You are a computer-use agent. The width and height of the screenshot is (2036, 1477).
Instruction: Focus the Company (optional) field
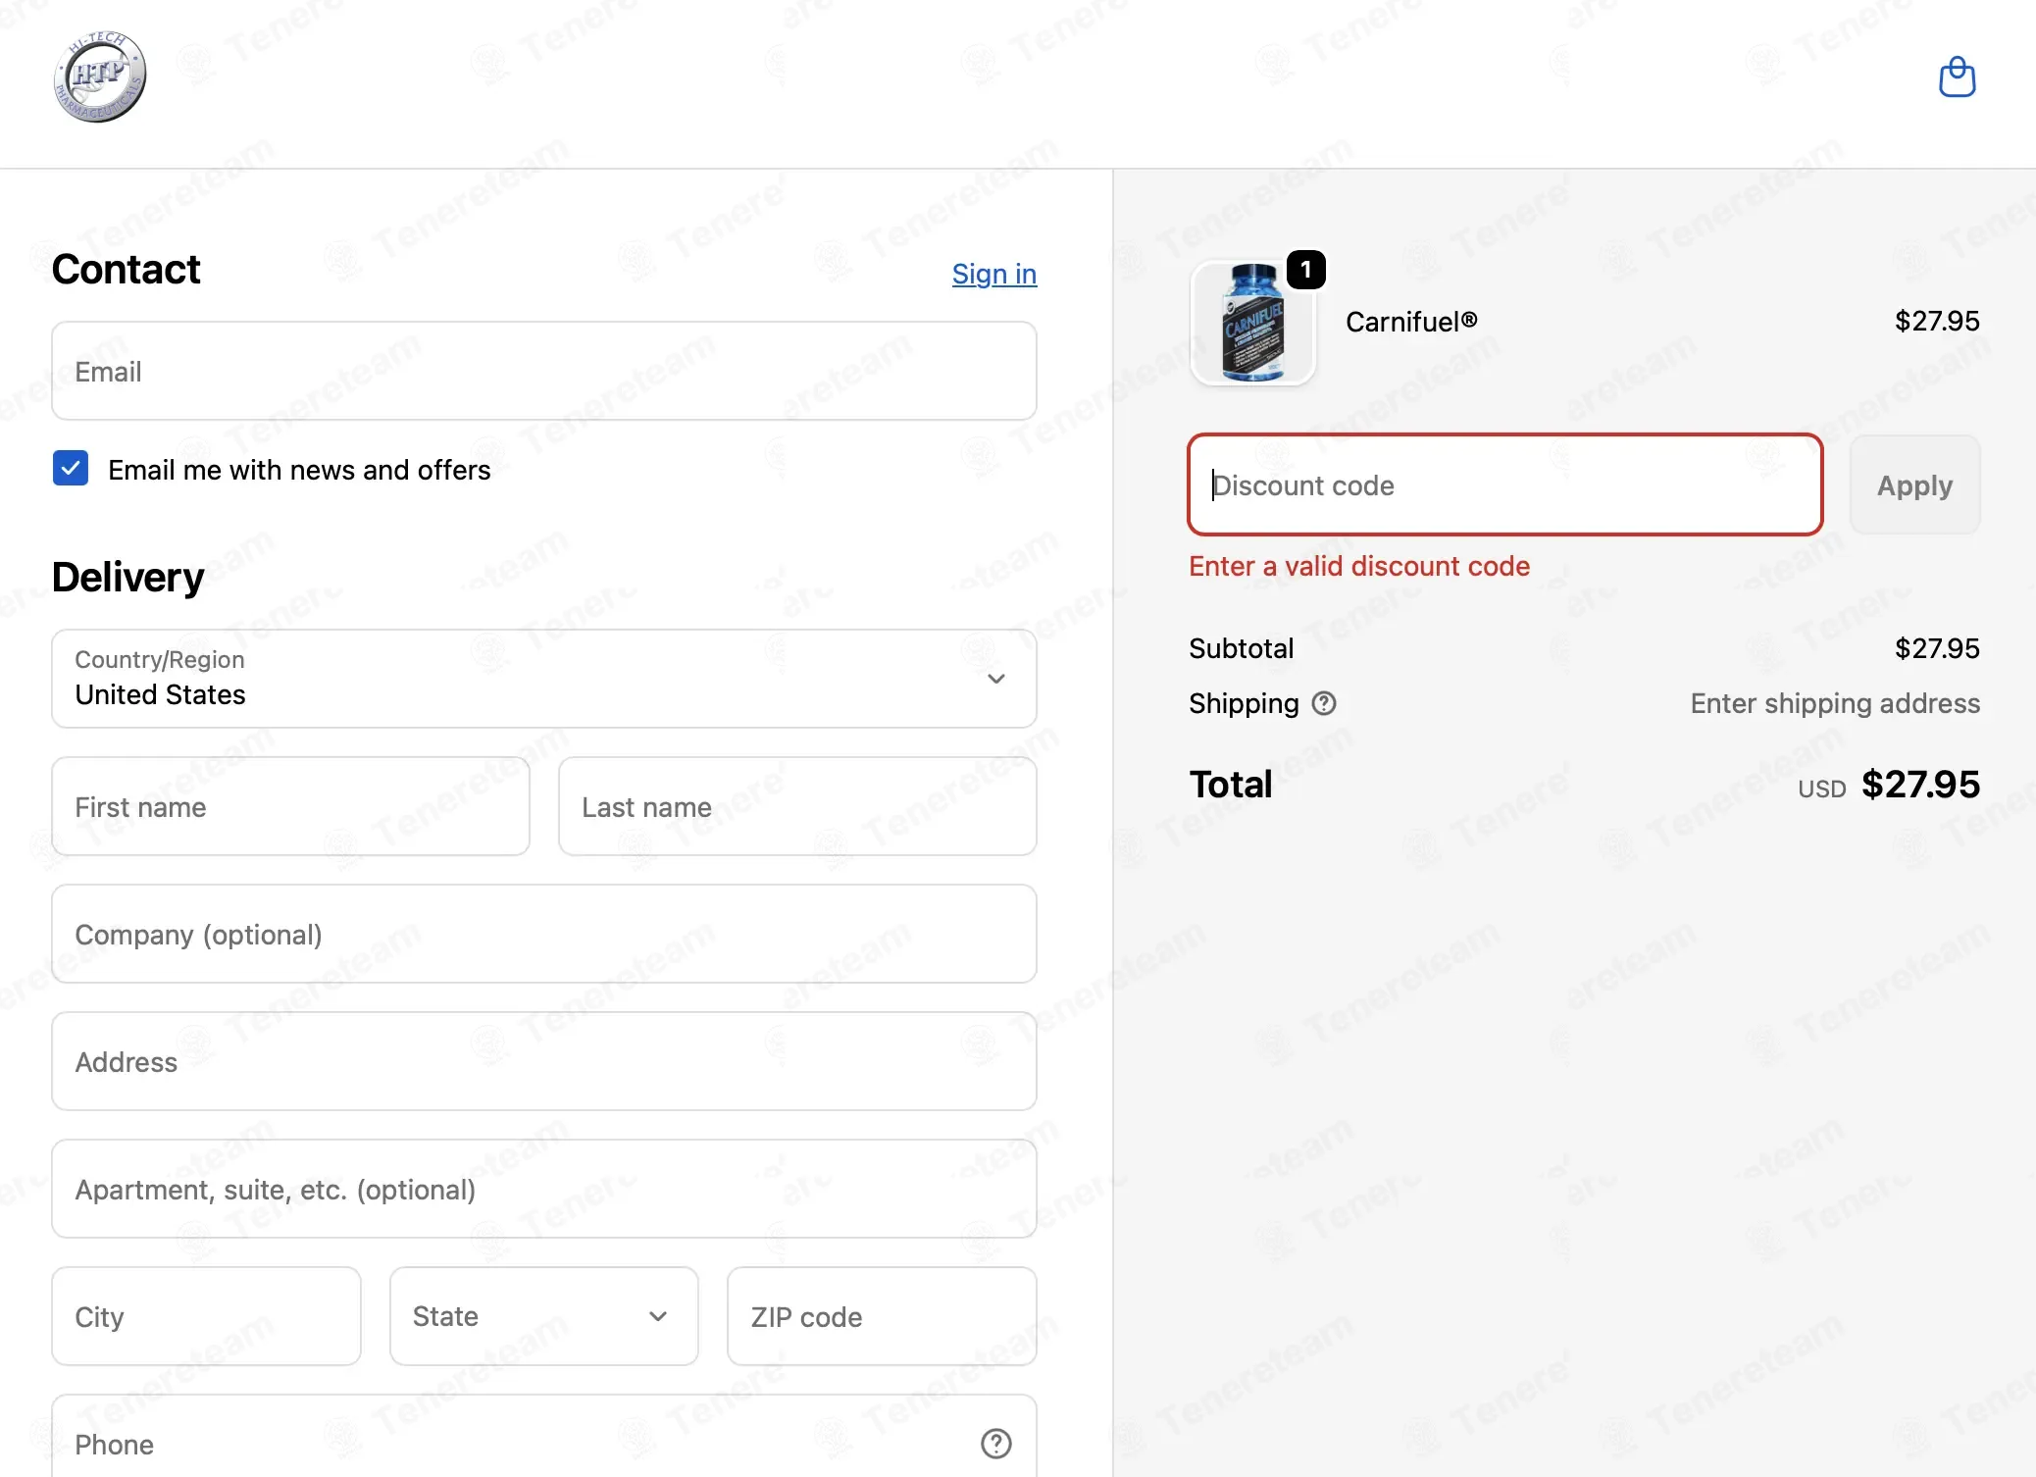(x=544, y=934)
